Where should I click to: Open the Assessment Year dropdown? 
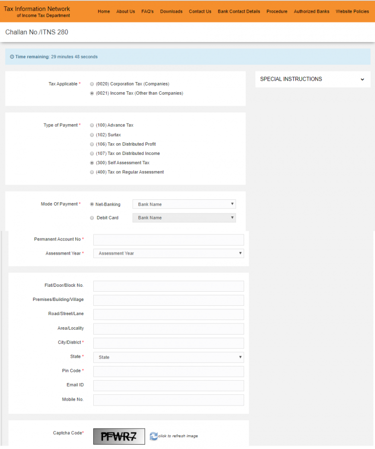168,254
